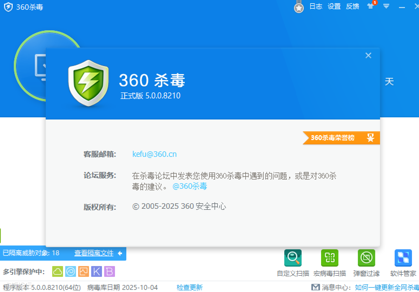Toggle the purple K engine icon
The width and height of the screenshot is (419, 292).
coord(97,271)
